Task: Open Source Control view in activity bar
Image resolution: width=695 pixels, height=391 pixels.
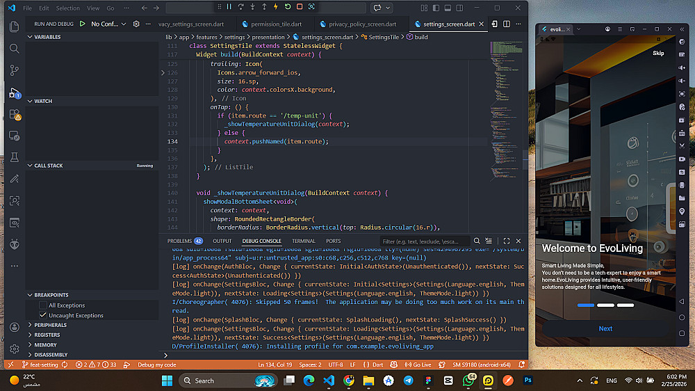Action: (x=15, y=70)
